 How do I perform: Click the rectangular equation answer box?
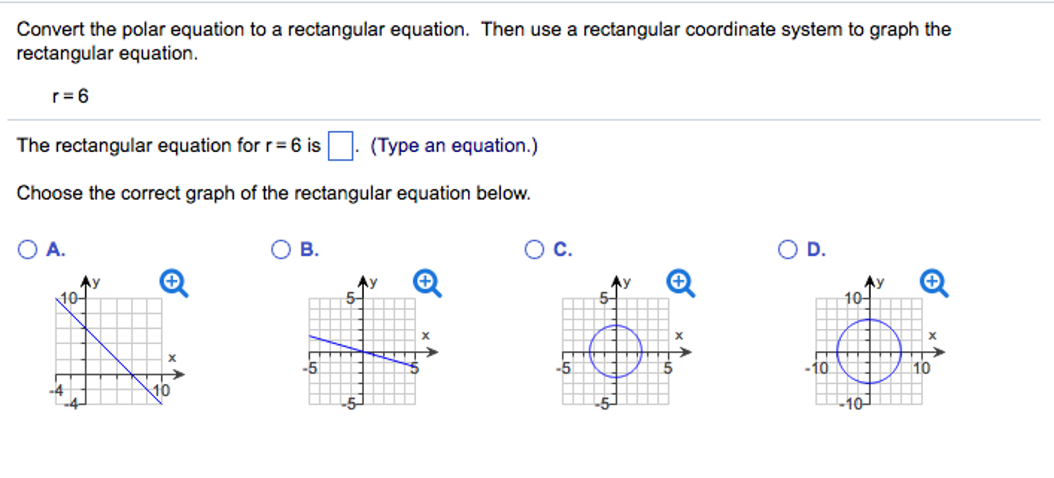pos(340,146)
